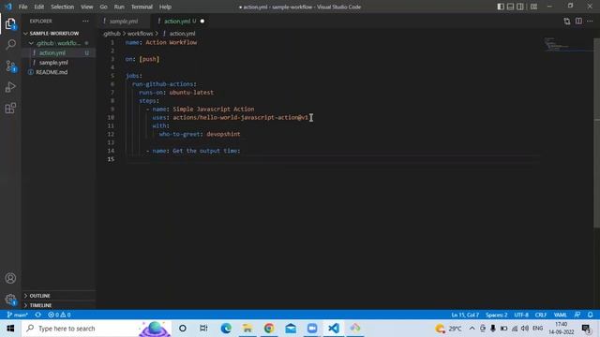600x337 pixels.
Task: Close action.yml tab via unsaved dot
Action: click(x=202, y=22)
